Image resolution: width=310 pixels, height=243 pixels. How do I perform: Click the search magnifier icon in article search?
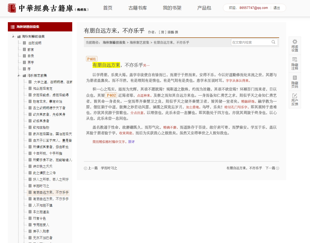pos(273,42)
